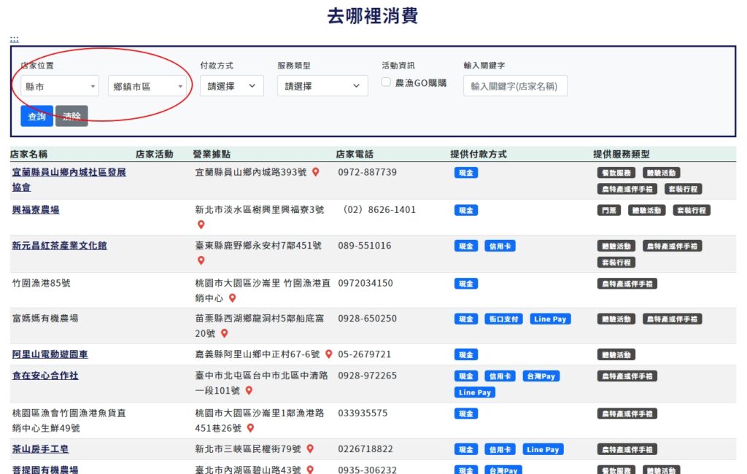Visit the 阿里山電動遊園車 link
This screenshot has width=747, height=474.
50,354
